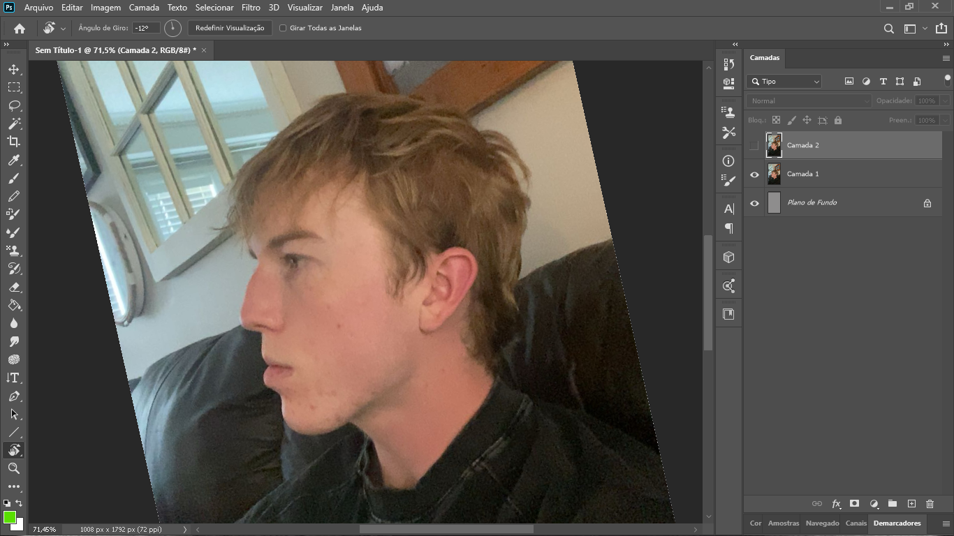954x536 pixels.
Task: Create a new layer in Layers panel
Action: coord(911,504)
